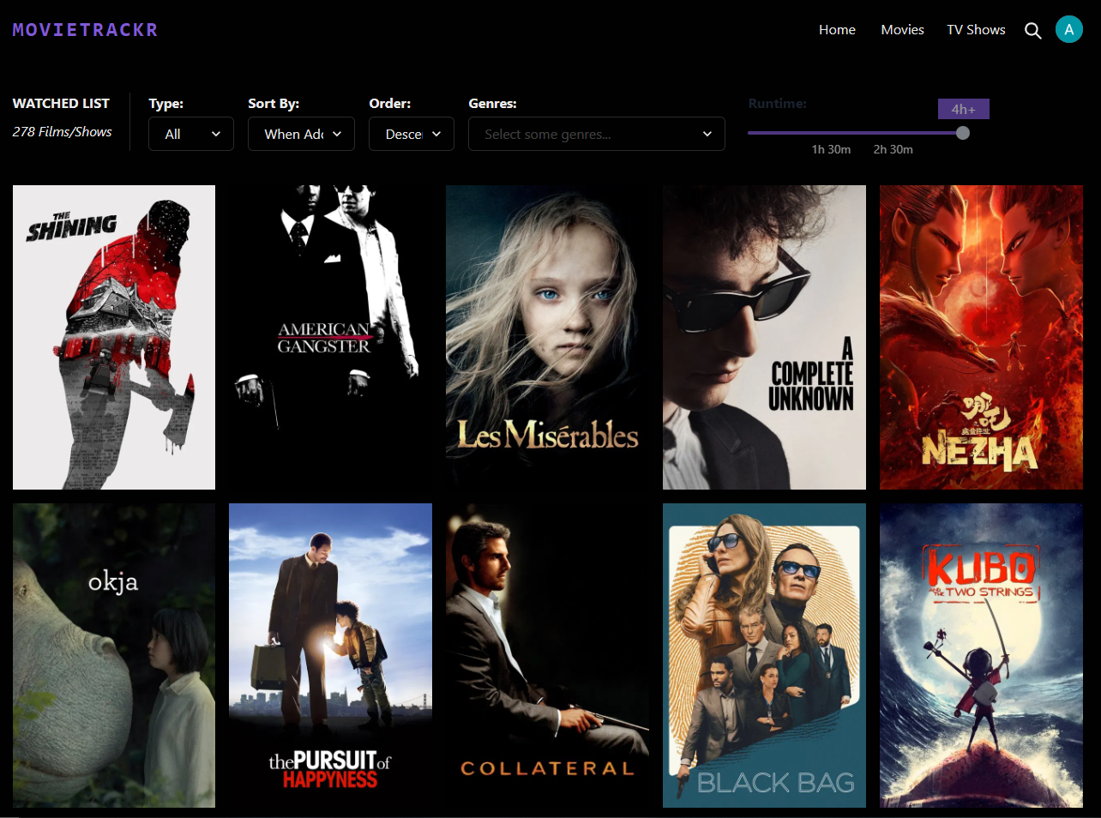Select the American Gangster poster

coord(330,337)
